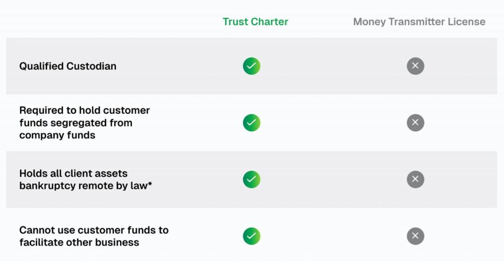Click green checkmark for facilitate other business row
The width and height of the screenshot is (504, 261).
pyautogui.click(x=252, y=236)
